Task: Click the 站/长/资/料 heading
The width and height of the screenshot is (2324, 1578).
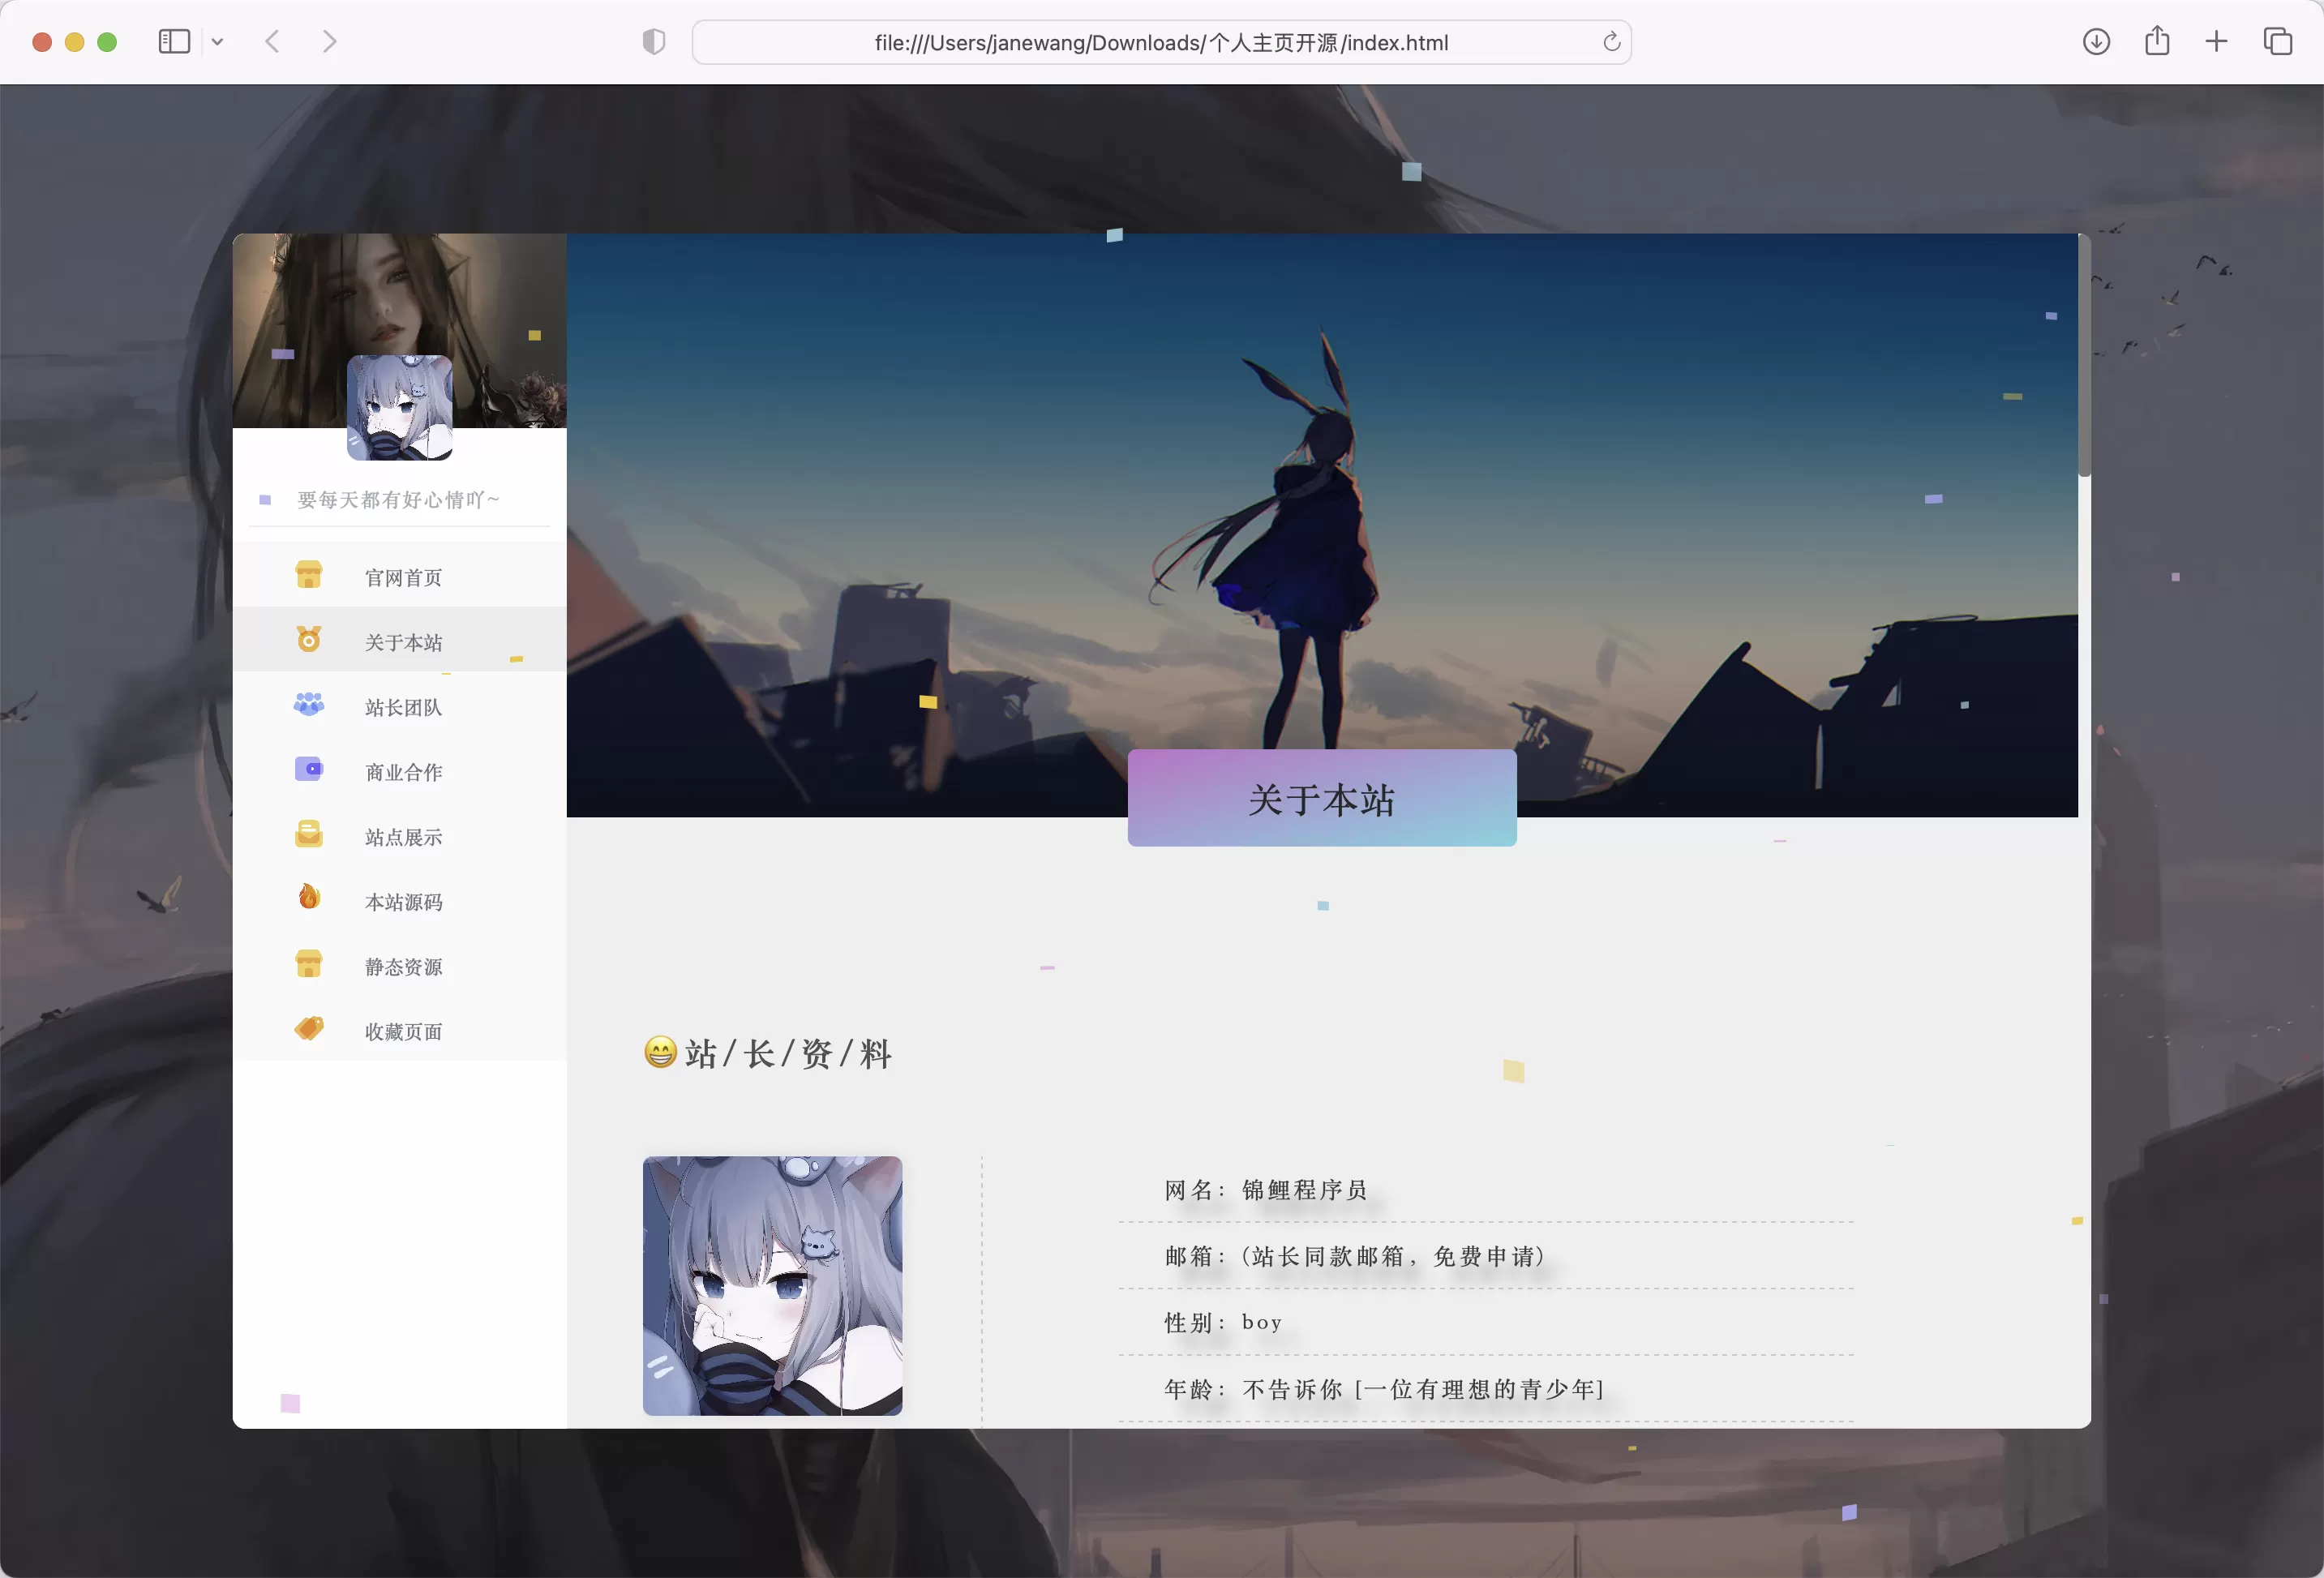Action: pos(788,1053)
